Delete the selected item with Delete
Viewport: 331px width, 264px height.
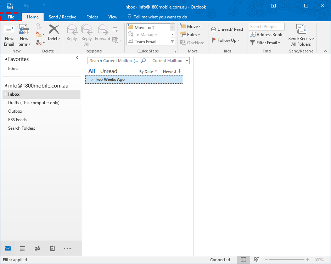point(54,33)
